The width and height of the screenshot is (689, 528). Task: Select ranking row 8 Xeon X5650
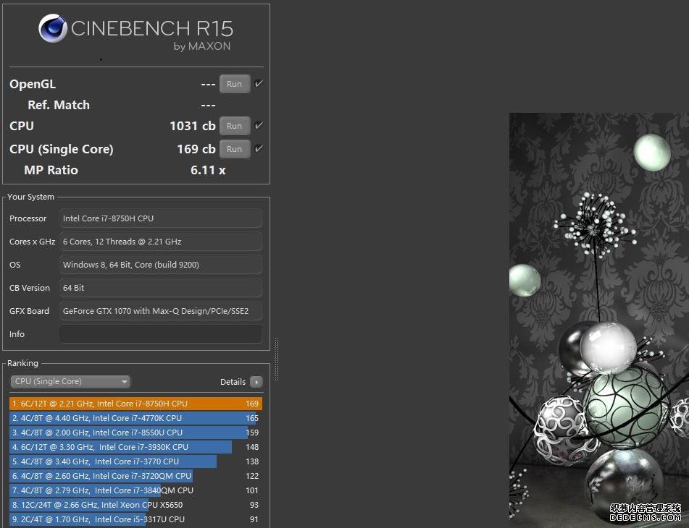(135, 505)
